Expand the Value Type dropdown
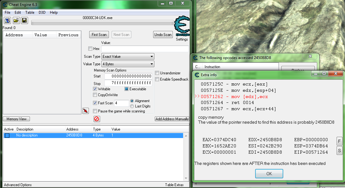345x188 pixels. (128, 64)
